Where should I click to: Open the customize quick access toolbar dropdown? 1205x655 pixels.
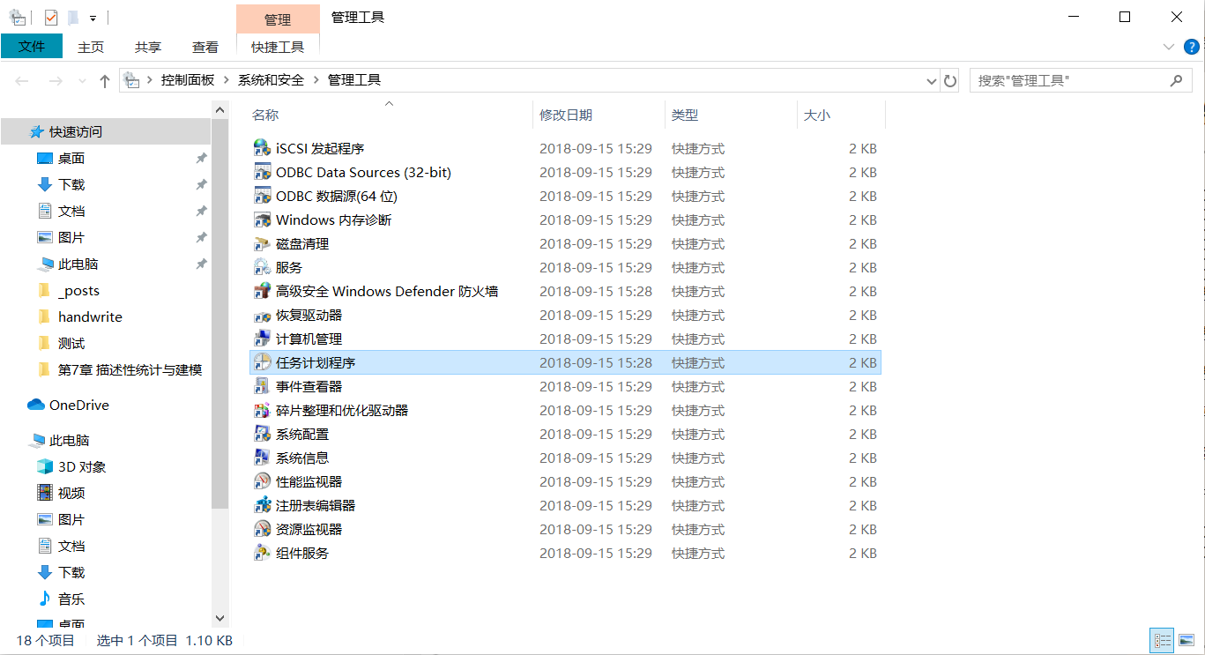pyautogui.click(x=93, y=18)
